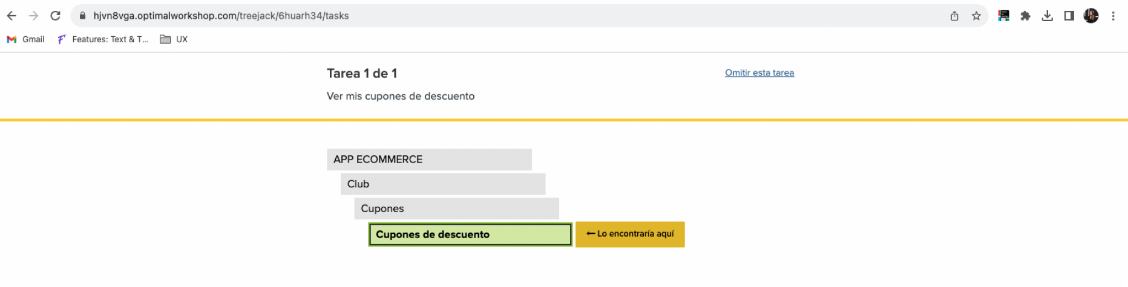
Task: Open the Extensions puzzle icon
Action: pos(1025,16)
